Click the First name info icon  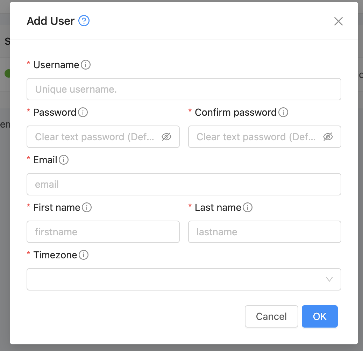(x=87, y=207)
